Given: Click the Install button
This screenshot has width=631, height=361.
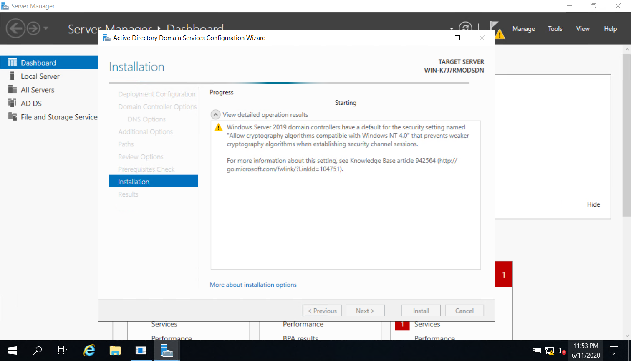Looking at the screenshot, I should tap(421, 311).
